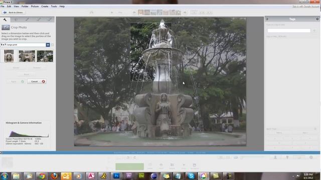Choose the fountain base crop suggestion thumbnail
Image resolution: width=321 pixels, height=180 pixels.
[27, 56]
